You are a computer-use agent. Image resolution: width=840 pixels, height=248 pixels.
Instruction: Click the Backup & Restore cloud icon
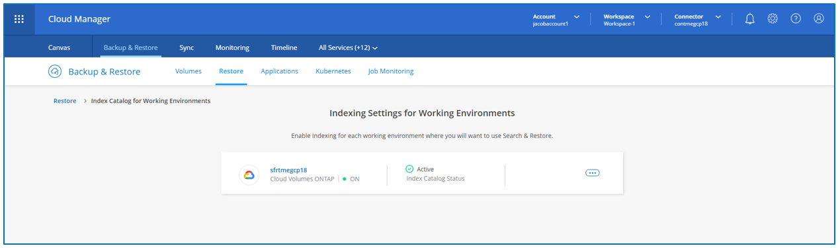point(55,71)
